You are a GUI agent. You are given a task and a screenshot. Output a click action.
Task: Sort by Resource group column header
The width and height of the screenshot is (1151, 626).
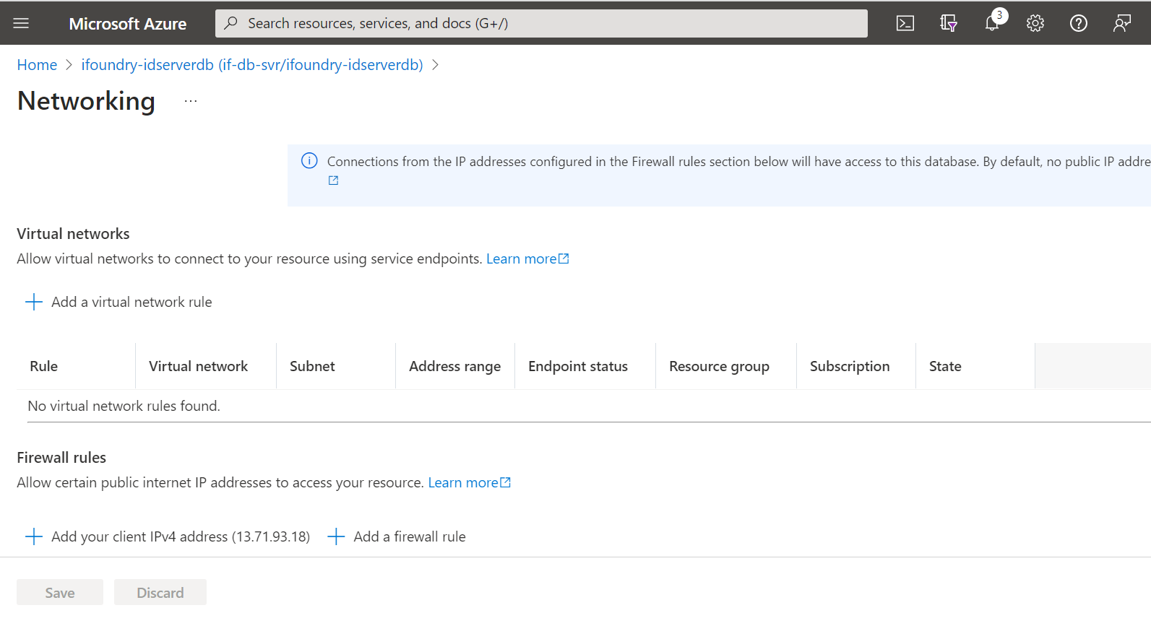(726, 366)
